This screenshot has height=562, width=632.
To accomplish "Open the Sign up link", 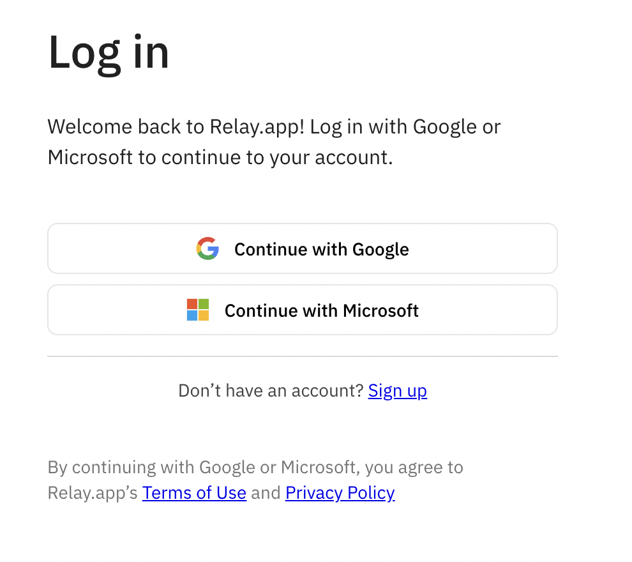I will point(397,390).
